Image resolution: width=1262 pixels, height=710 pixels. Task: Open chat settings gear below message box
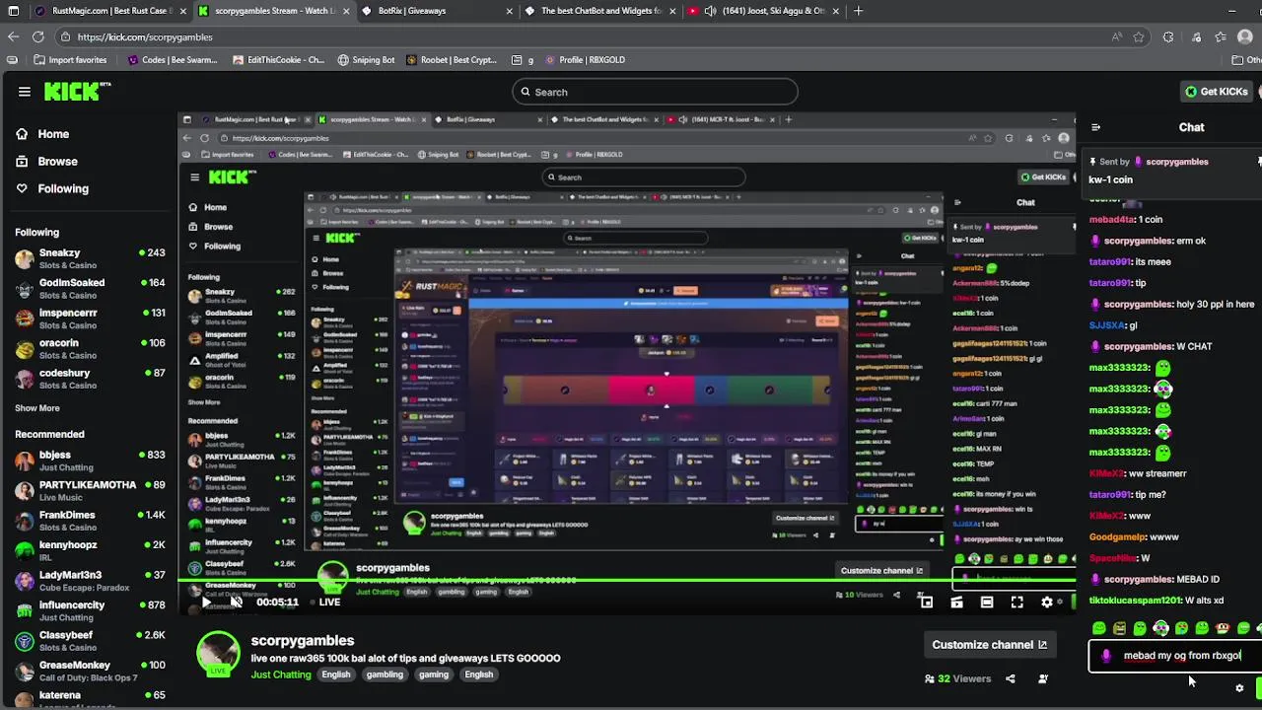pyautogui.click(x=1239, y=688)
